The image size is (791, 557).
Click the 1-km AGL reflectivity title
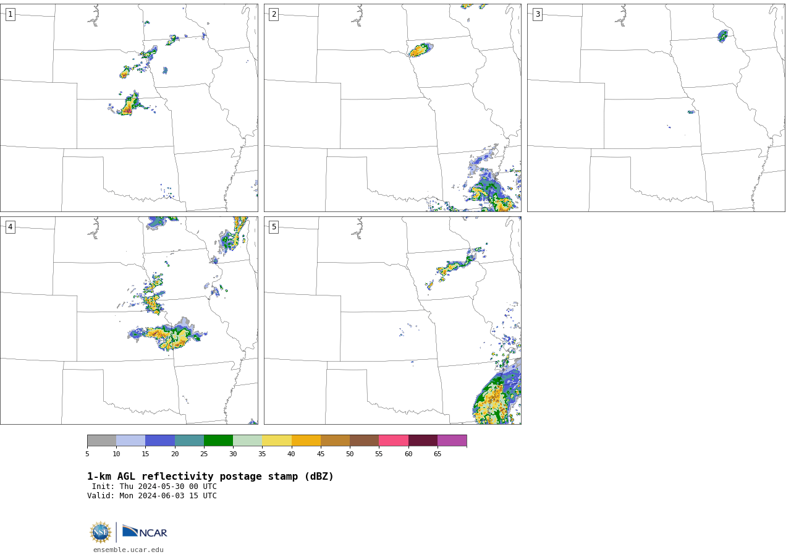(x=210, y=477)
